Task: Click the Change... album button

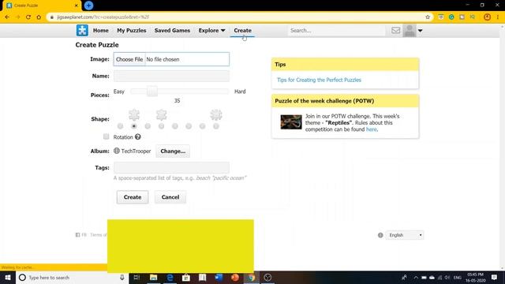Action: point(173,151)
